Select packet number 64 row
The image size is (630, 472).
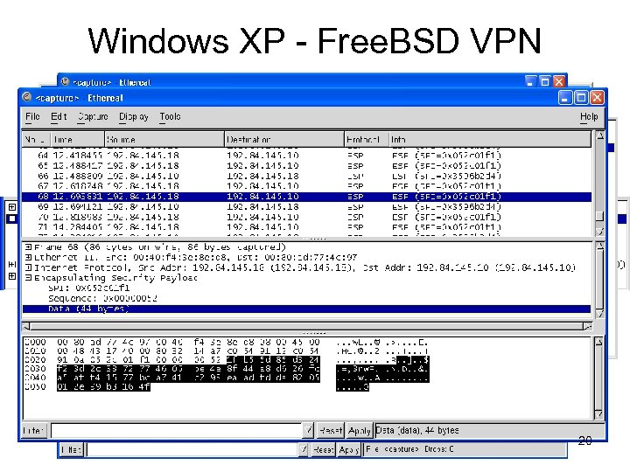[306, 156]
